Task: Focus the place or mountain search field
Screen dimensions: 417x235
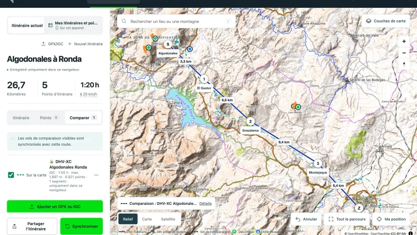Action: [x=176, y=21]
